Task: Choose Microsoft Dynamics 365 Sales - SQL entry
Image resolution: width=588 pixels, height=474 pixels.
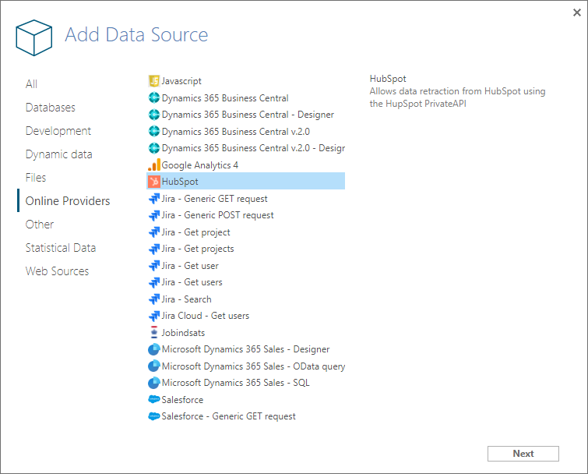Action: [x=245, y=383]
